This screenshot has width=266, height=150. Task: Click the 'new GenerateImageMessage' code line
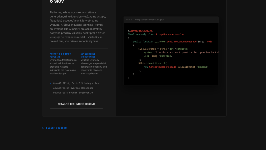tap(176, 67)
